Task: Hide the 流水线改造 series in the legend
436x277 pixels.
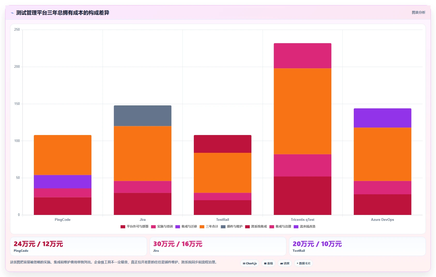Action: coord(304,226)
